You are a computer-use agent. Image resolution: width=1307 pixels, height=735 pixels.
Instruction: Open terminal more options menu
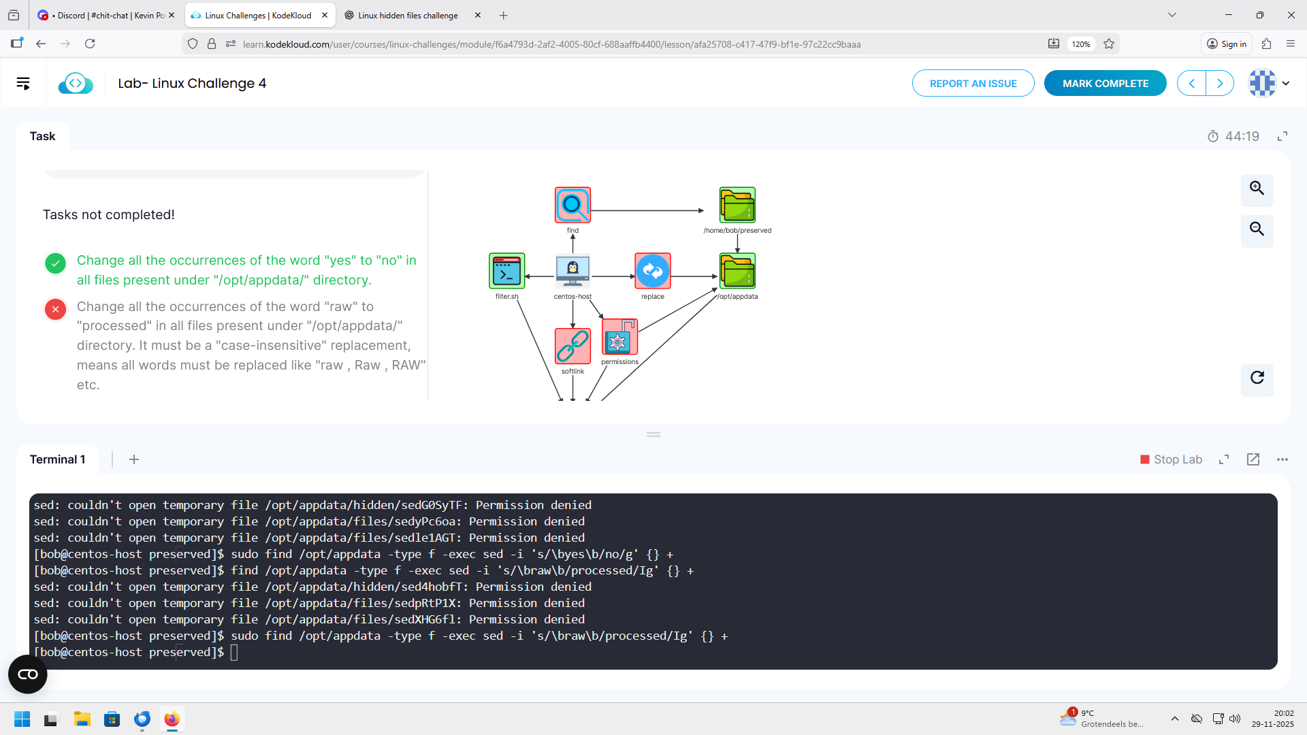[1282, 459]
